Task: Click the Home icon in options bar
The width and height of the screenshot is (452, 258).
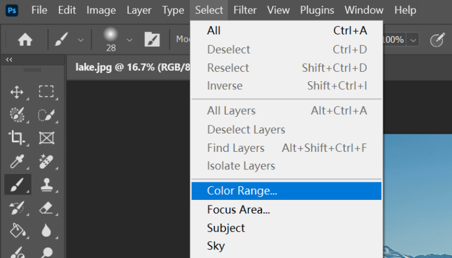Action: [25, 40]
